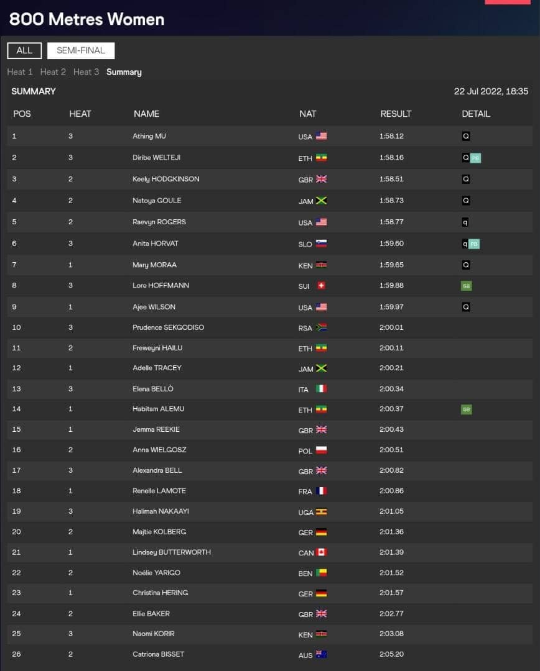Select the ALL filter button
540x671 pixels.
click(24, 50)
